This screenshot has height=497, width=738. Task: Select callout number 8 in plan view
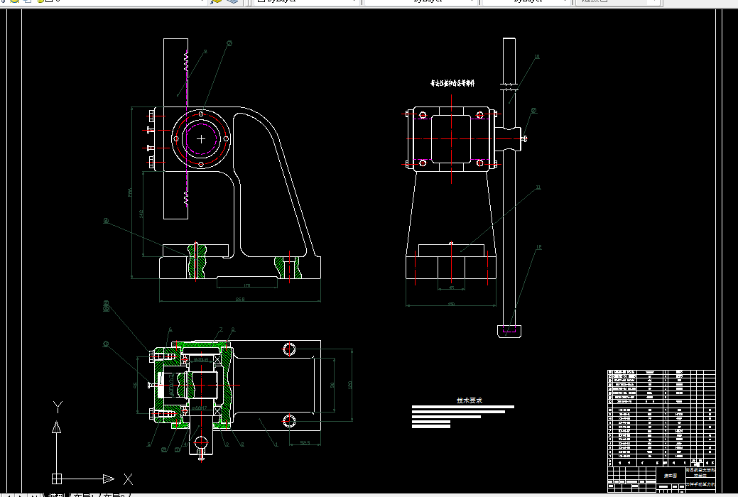pos(232,330)
